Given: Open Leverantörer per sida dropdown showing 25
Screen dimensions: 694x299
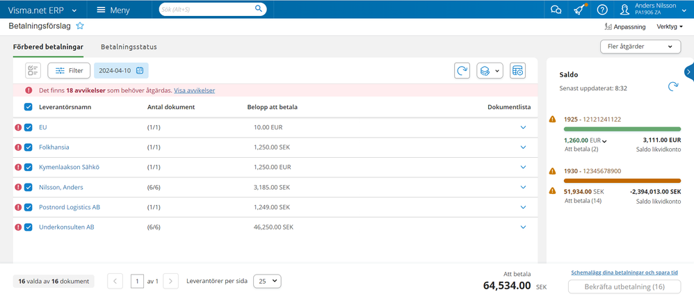Looking at the screenshot, I should pos(267,281).
